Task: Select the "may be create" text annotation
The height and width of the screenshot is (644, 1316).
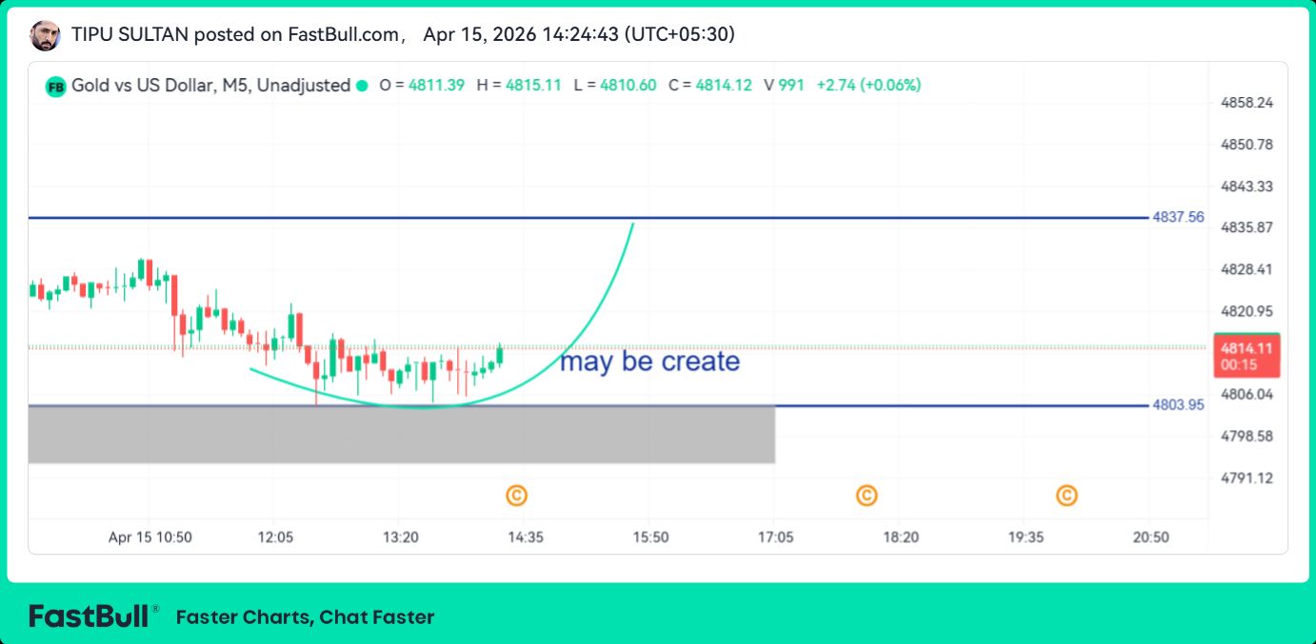Action: [x=649, y=361]
